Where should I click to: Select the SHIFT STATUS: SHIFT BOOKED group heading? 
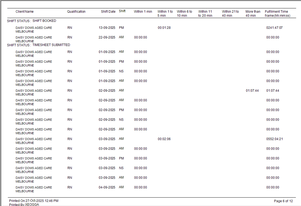click(31, 21)
